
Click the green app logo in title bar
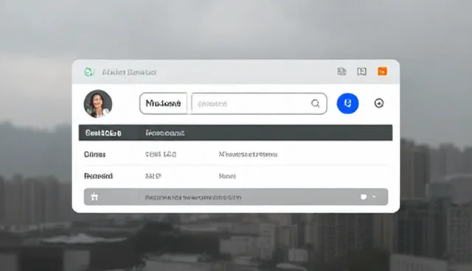88,72
